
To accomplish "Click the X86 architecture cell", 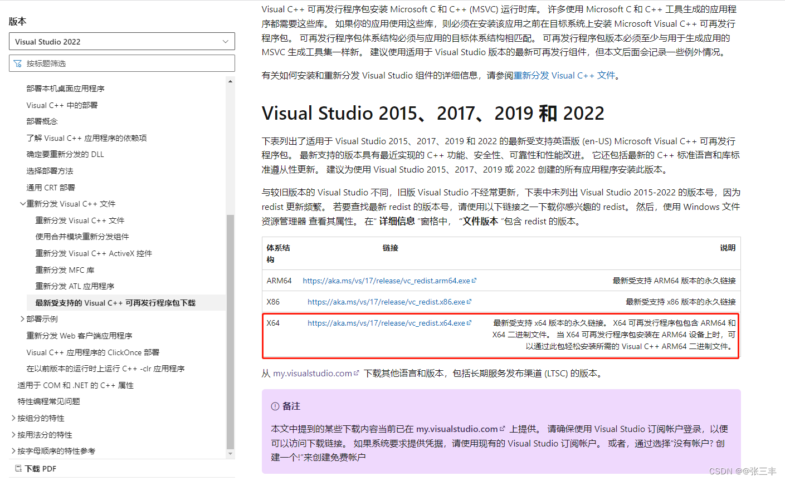I will point(273,302).
